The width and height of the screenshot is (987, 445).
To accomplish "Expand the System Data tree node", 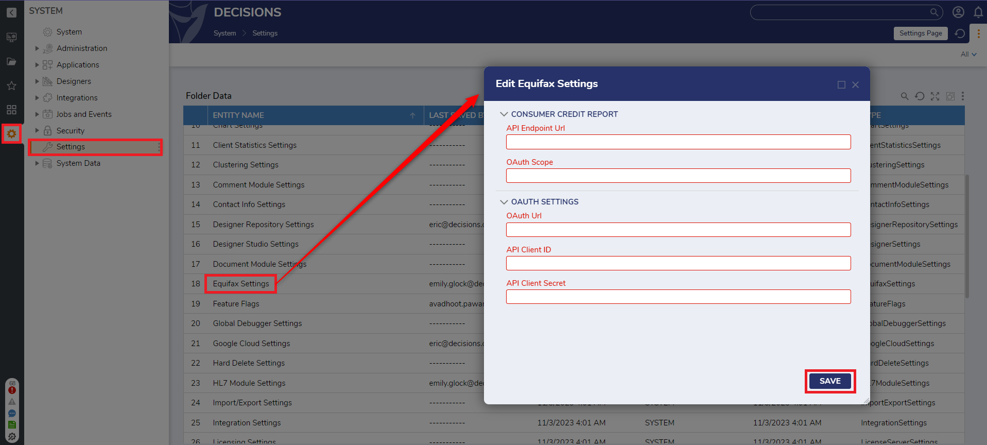I will click(37, 163).
